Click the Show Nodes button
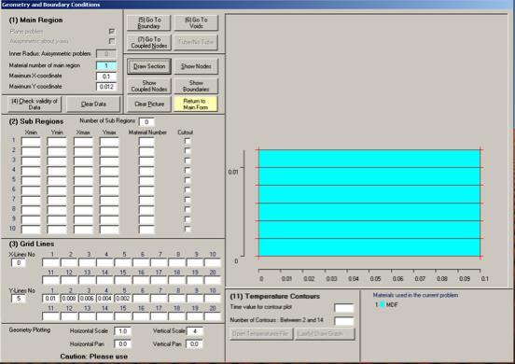Screen dimensions: 515x364 (x=196, y=66)
